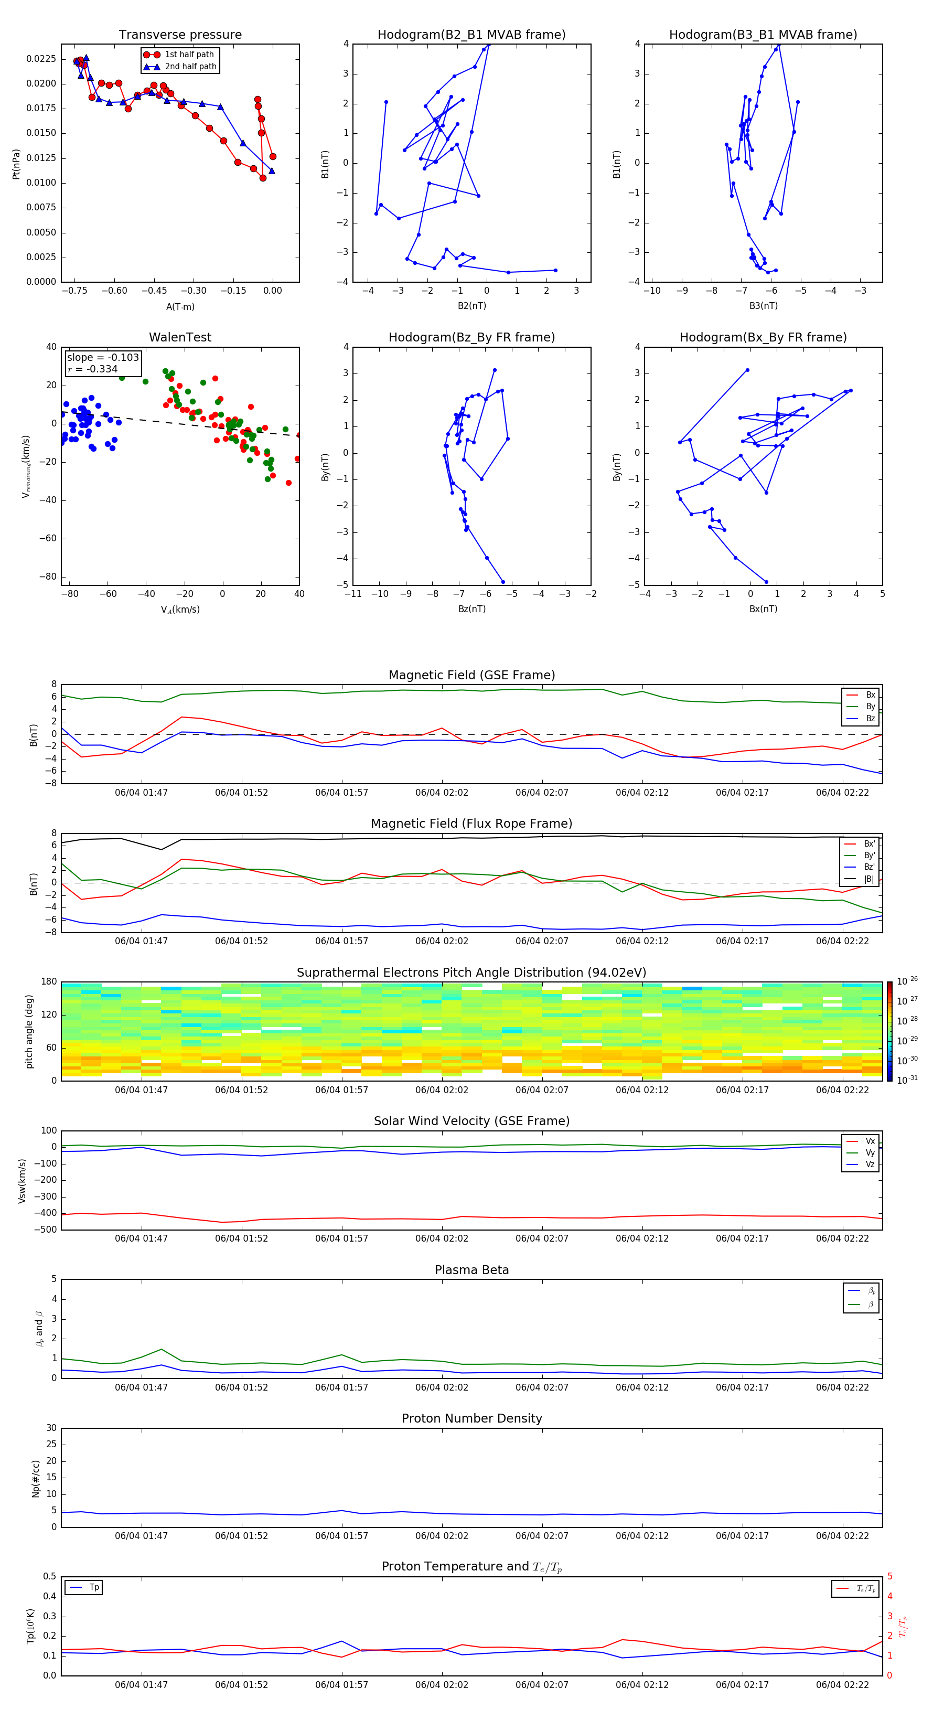Click the "B3(nT)" x-axis label
The height and width of the screenshot is (1731, 944).
(x=763, y=306)
